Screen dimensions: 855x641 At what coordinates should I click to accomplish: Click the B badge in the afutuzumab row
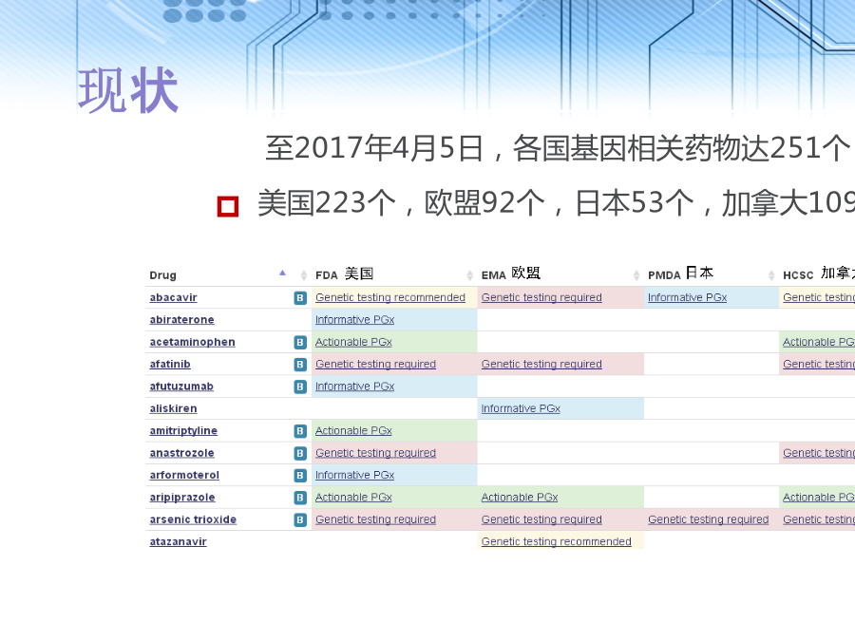[300, 386]
